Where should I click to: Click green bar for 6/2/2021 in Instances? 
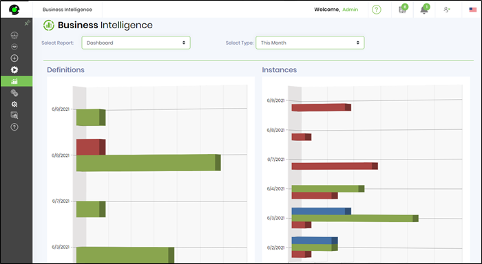click(315, 247)
